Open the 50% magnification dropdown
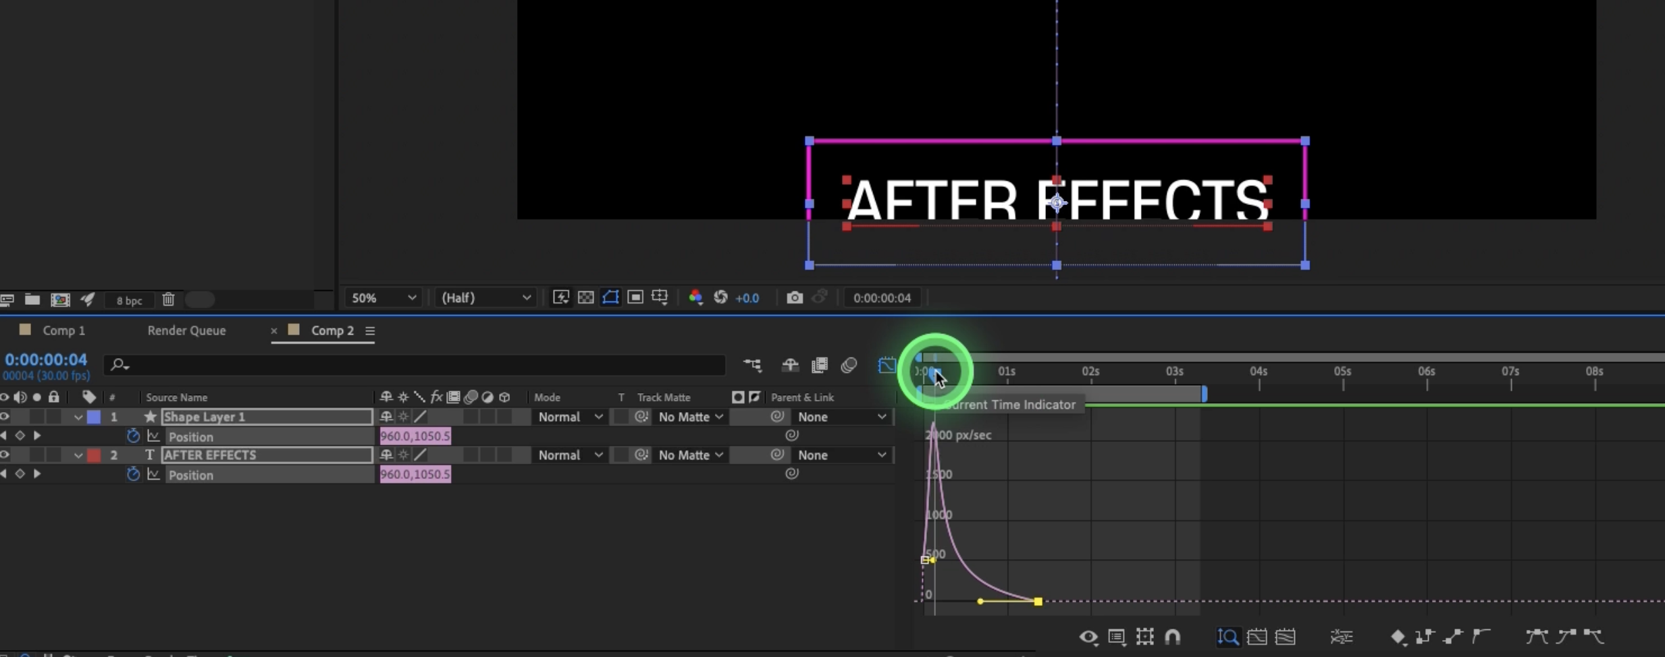Viewport: 1665px width, 657px height. coord(384,297)
